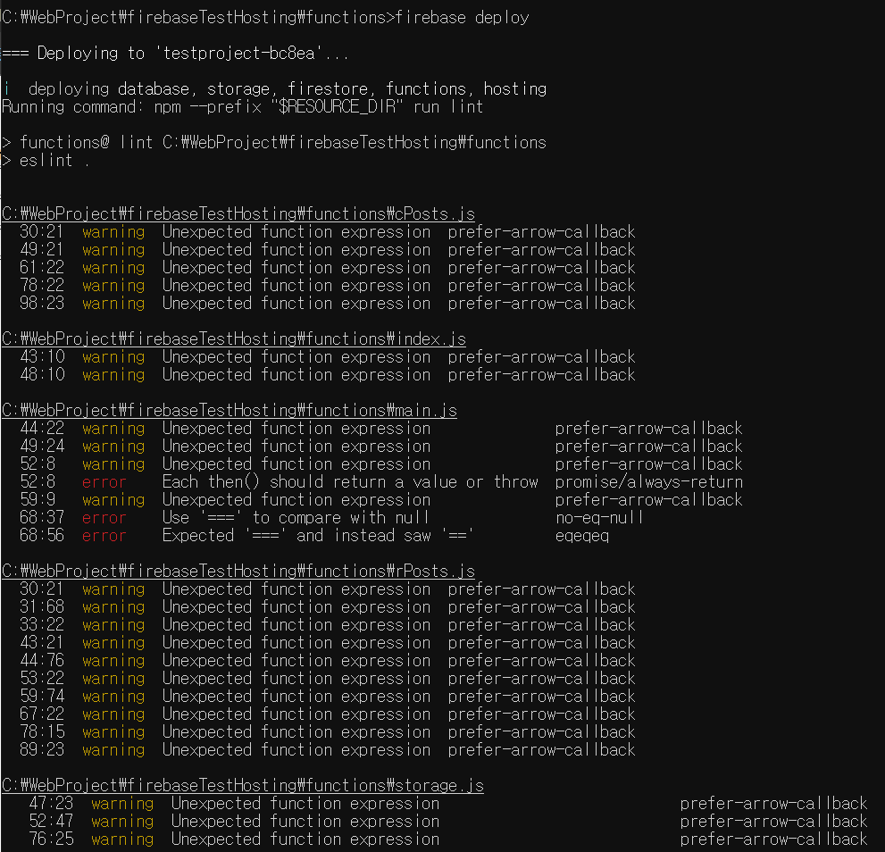Click the rPosts.js warning at 67:22
This screenshot has height=852, width=885.
[328, 714]
